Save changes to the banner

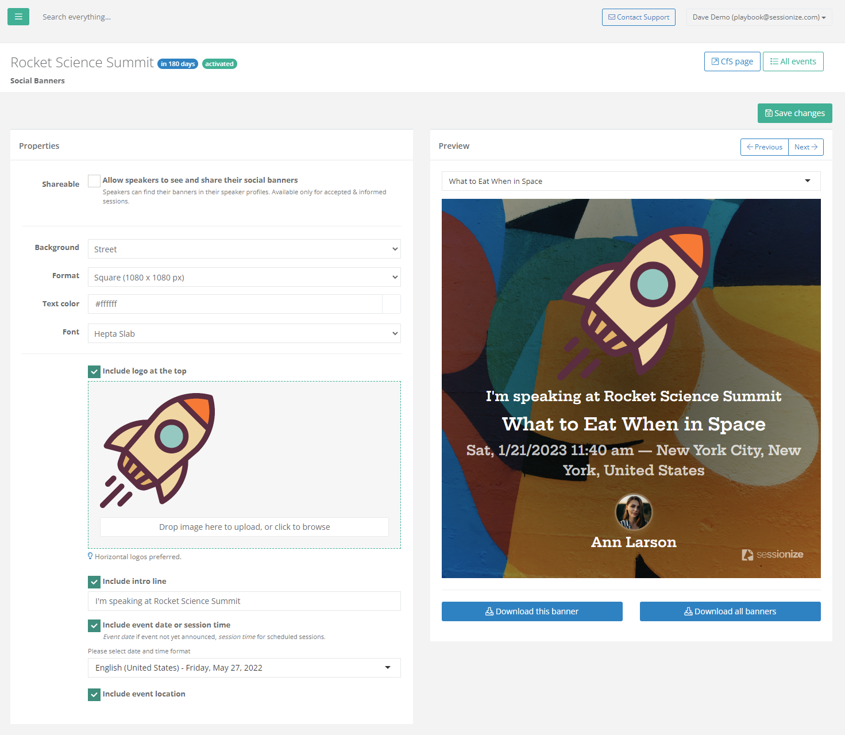click(794, 113)
